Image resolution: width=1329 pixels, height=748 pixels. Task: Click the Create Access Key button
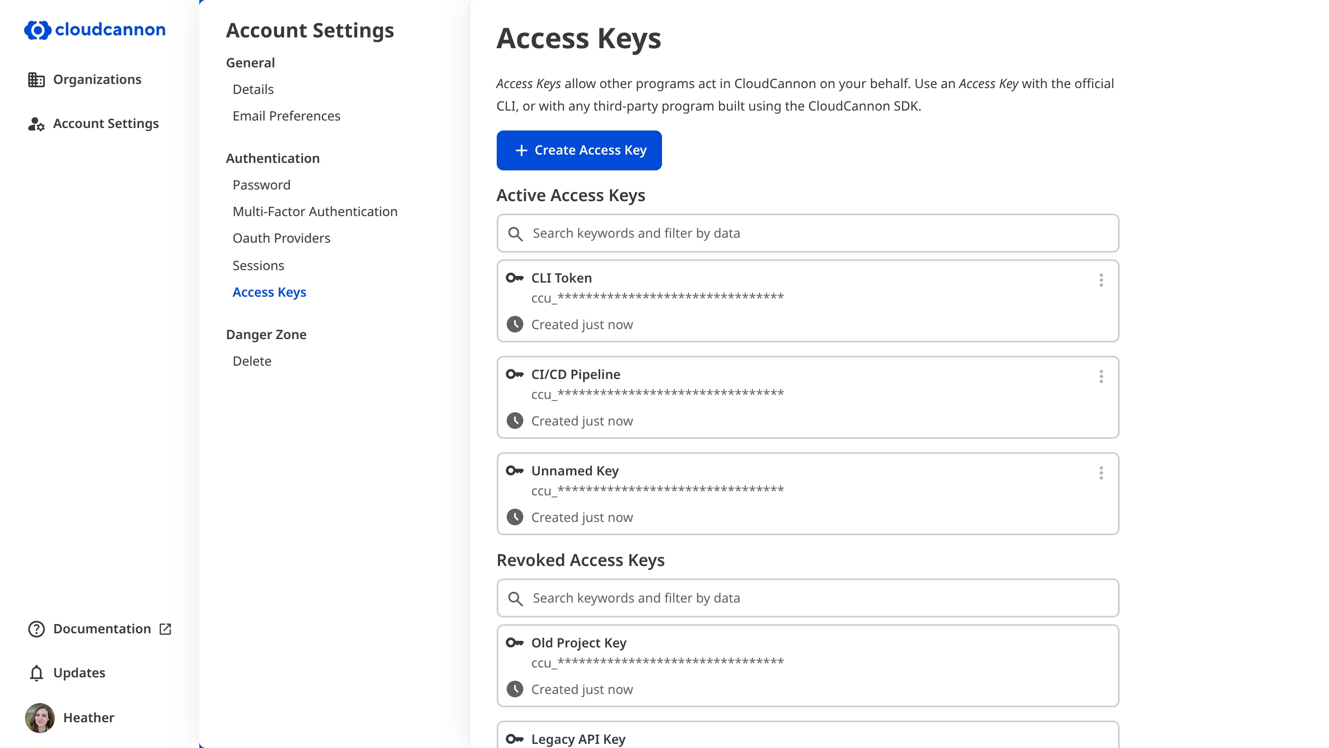pos(579,150)
